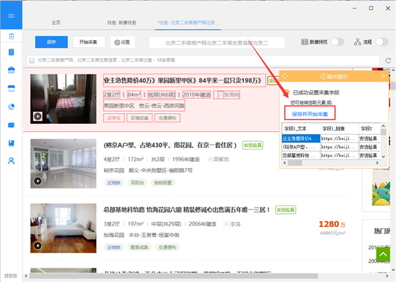Open 设置 with the gear button
Image resolution: width=396 pixels, height=282 pixels.
(122, 42)
